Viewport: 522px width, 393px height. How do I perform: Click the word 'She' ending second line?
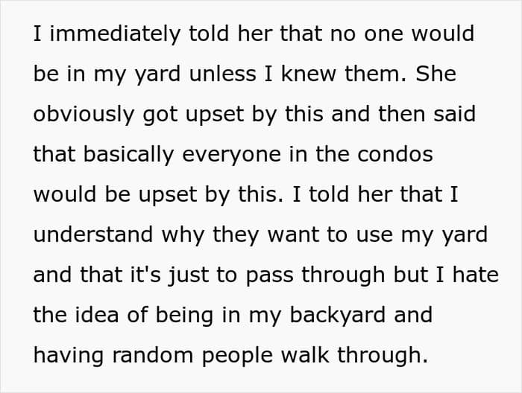[x=435, y=74]
